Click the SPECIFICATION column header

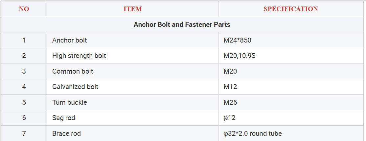(x=291, y=9)
